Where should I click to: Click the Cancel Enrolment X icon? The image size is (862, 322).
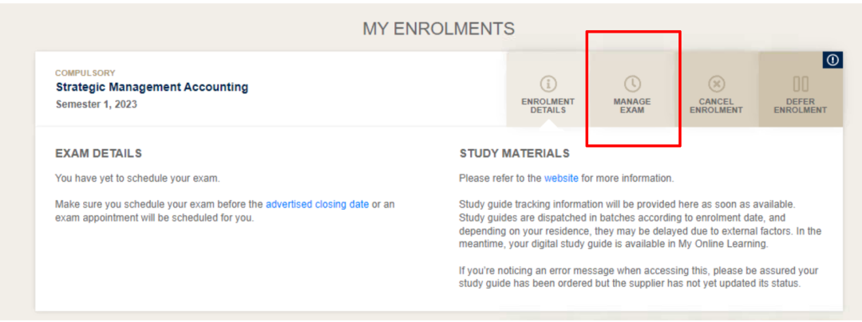(x=716, y=83)
